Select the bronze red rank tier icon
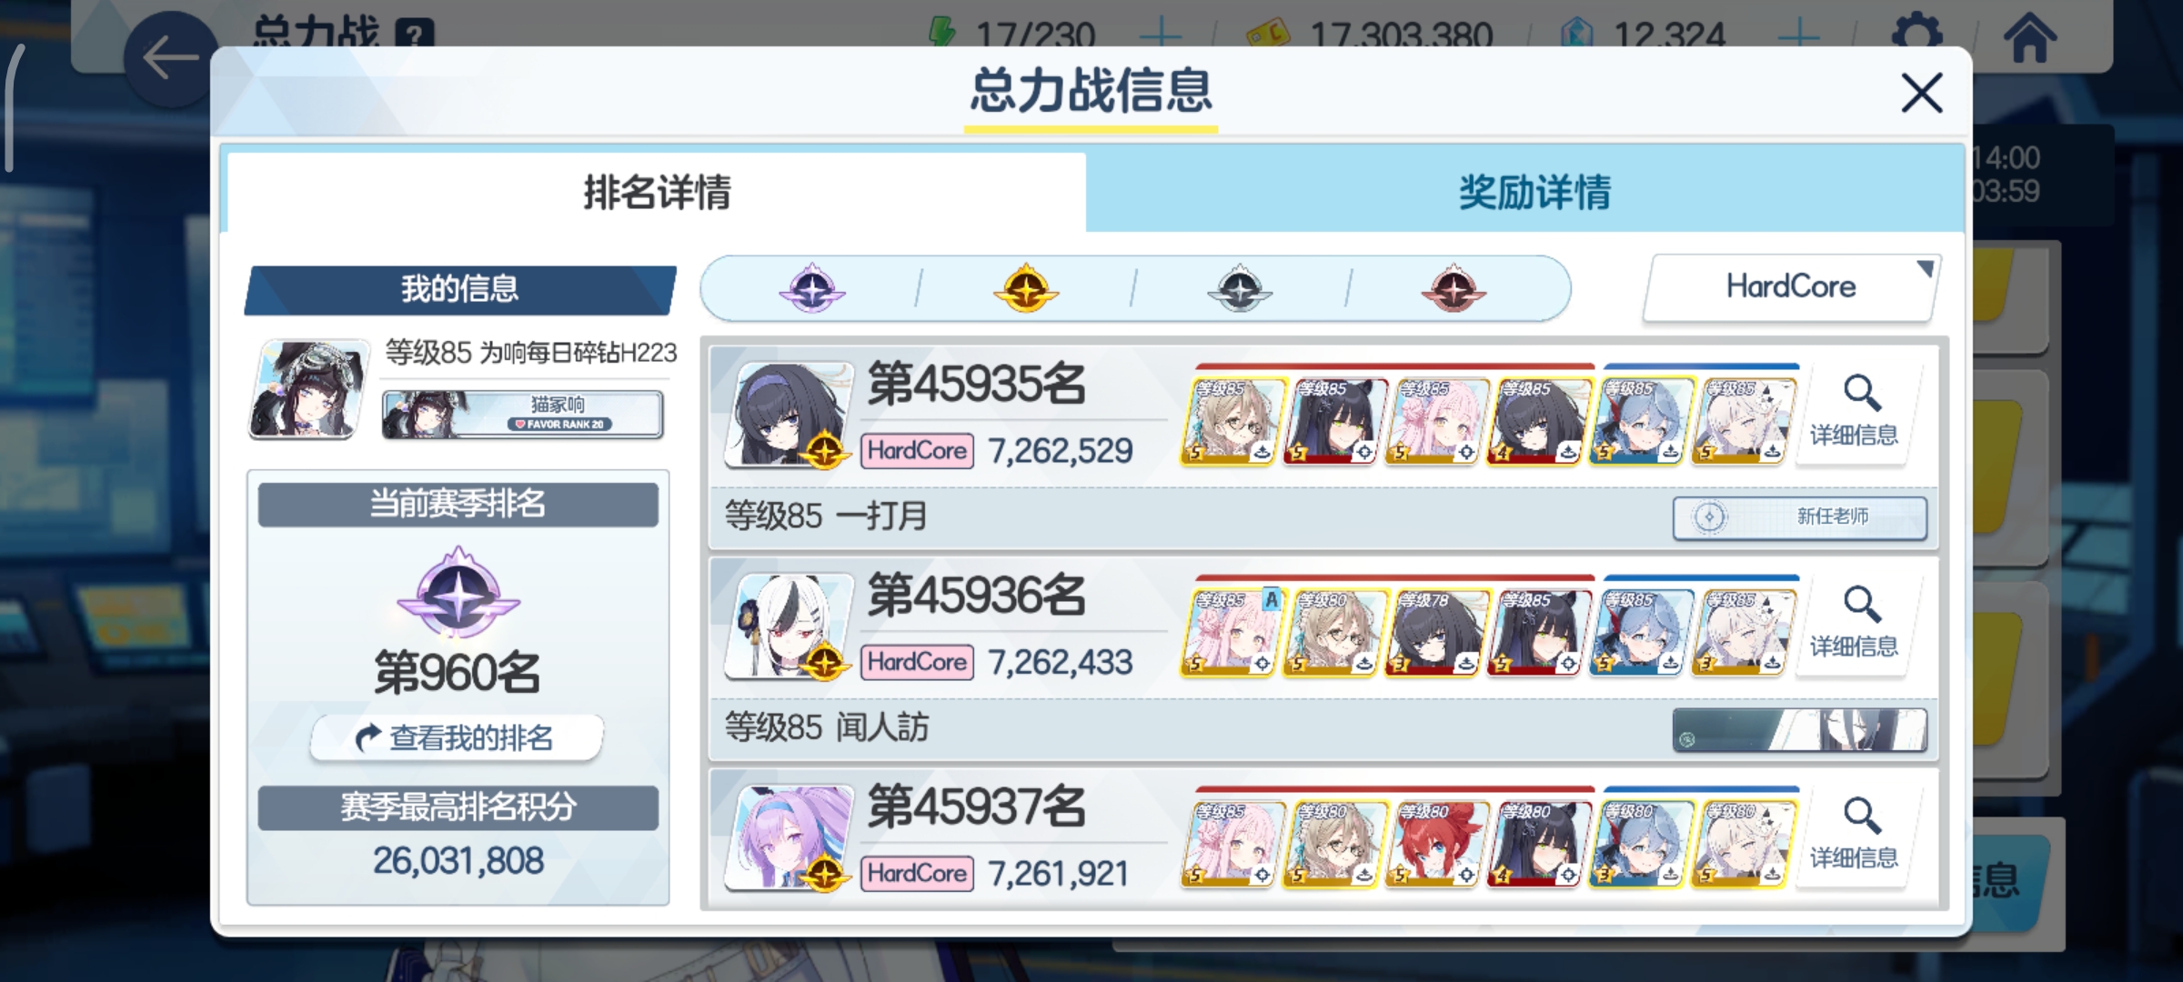This screenshot has height=982, width=2183. [x=1454, y=289]
